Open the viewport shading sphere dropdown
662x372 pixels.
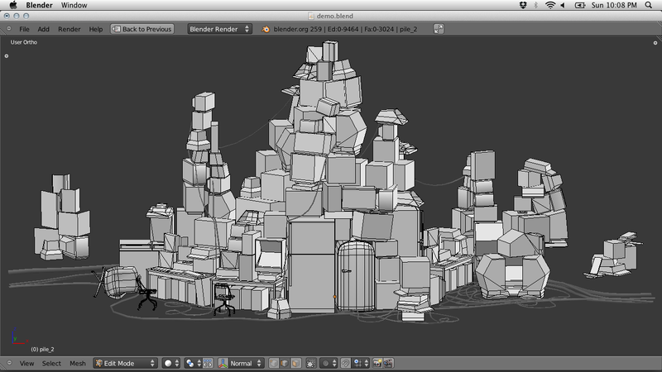point(171,363)
